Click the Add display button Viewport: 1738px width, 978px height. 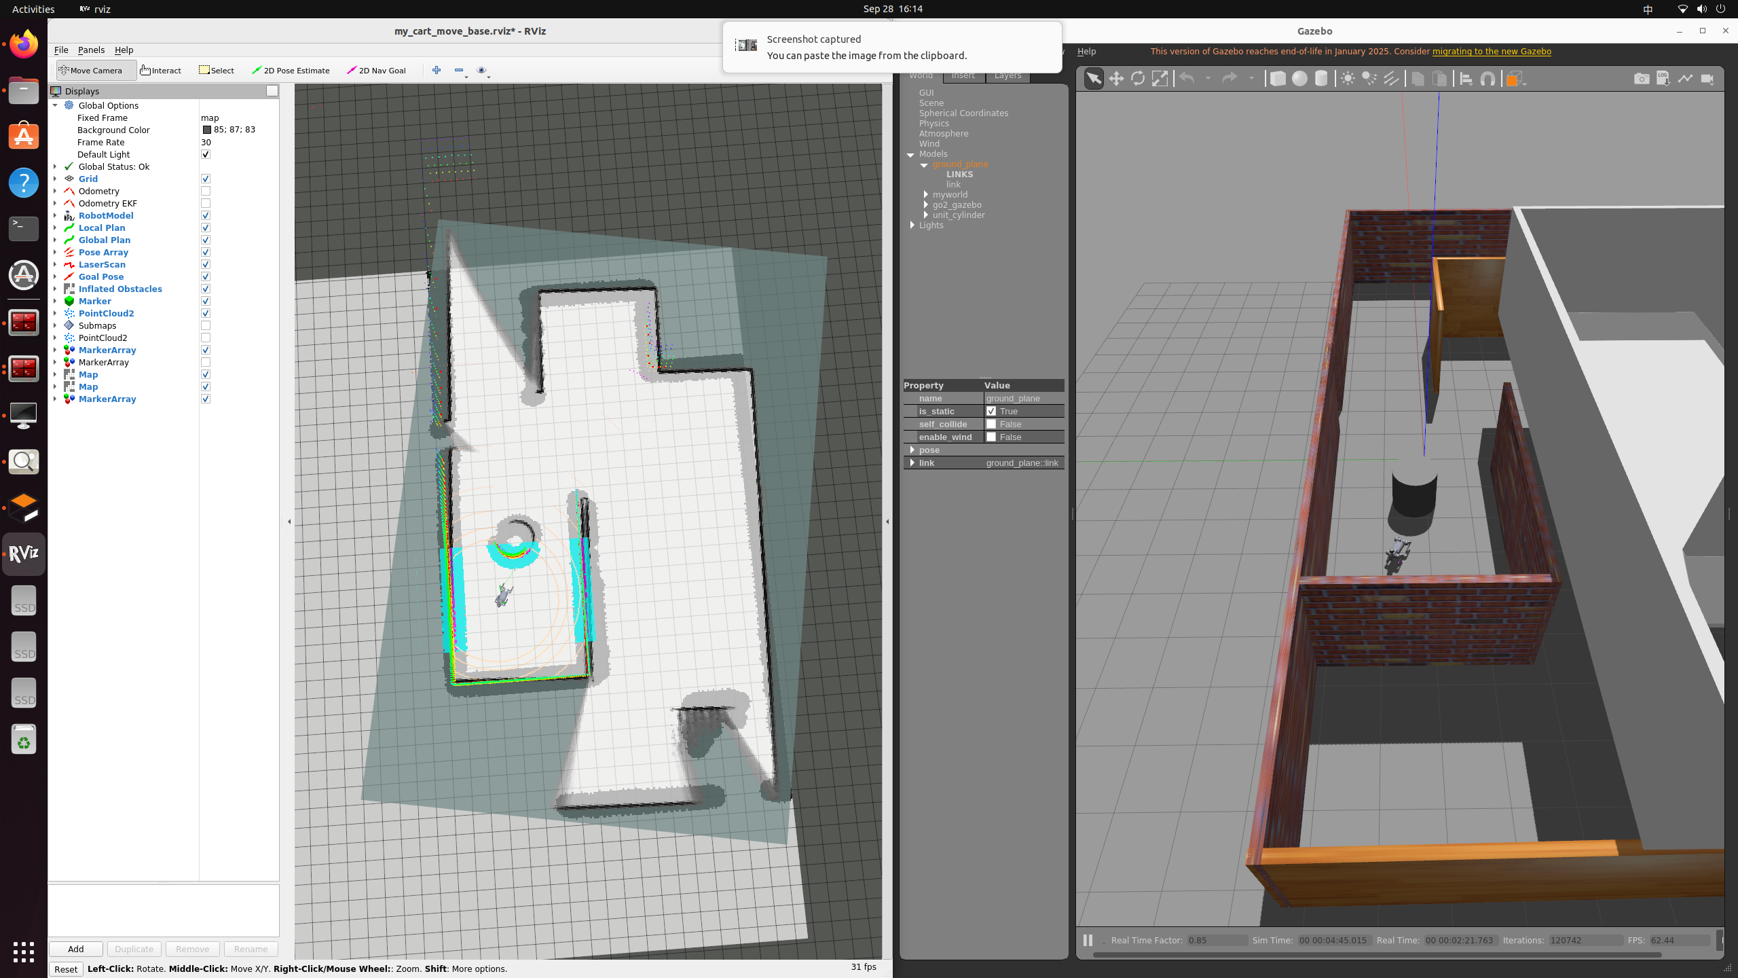(76, 949)
